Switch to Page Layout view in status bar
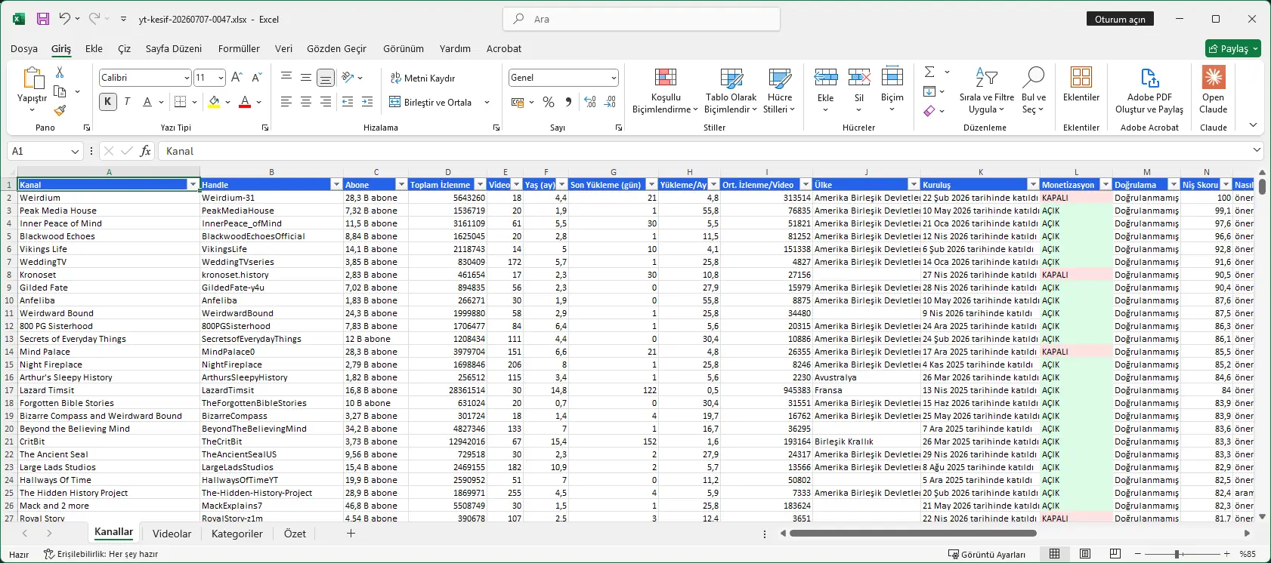The image size is (1271, 563). (x=1085, y=554)
